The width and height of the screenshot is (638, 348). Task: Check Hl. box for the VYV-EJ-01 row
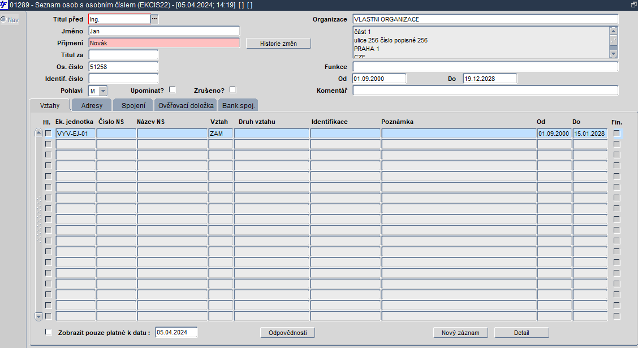click(49, 133)
